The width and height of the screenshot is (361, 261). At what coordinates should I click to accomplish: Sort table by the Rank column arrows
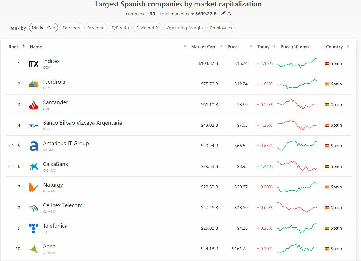pyautogui.click(x=23, y=47)
